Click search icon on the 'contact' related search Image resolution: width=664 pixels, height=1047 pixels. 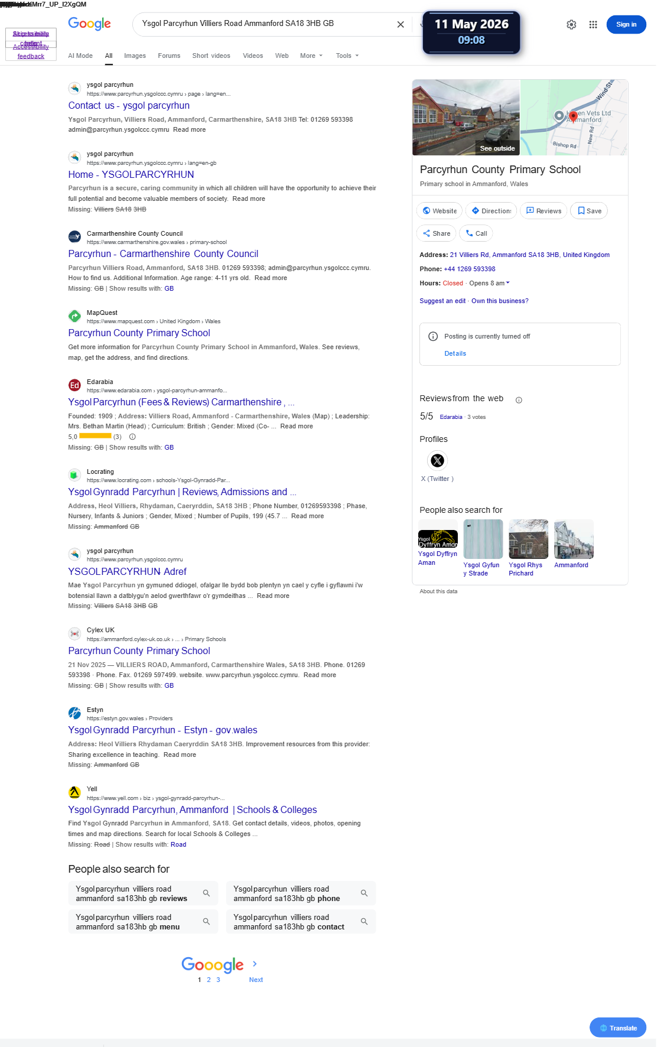(x=364, y=922)
